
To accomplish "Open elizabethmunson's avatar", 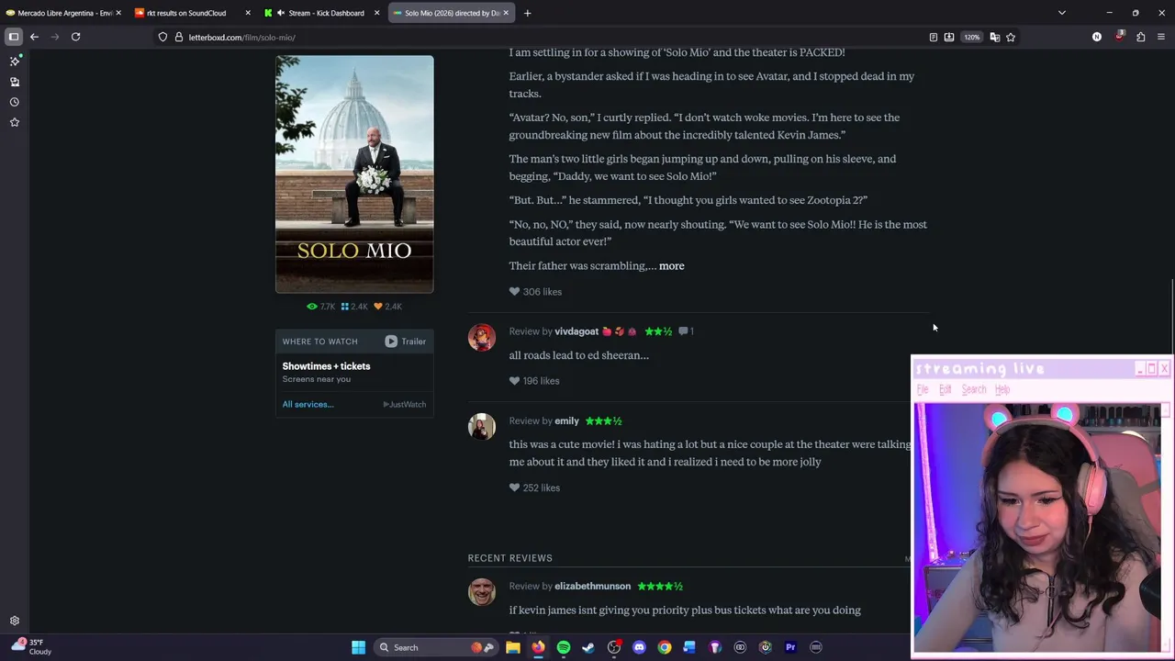I will click(x=481, y=592).
